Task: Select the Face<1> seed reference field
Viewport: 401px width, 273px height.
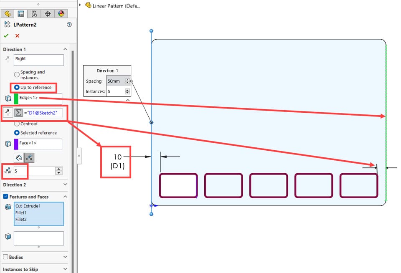Action: coord(40,144)
